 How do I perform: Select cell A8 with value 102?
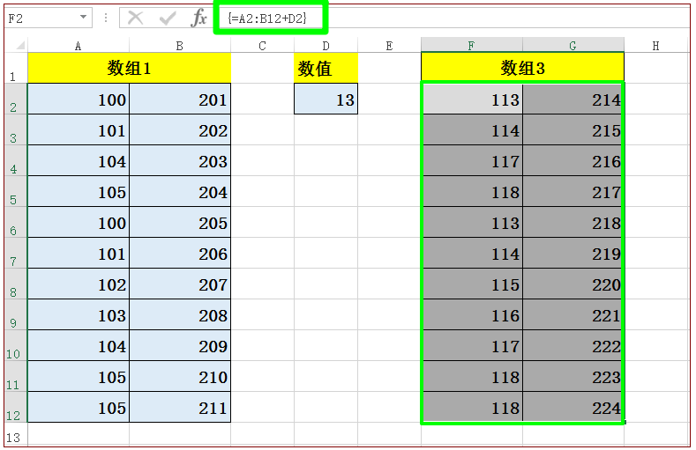(79, 284)
